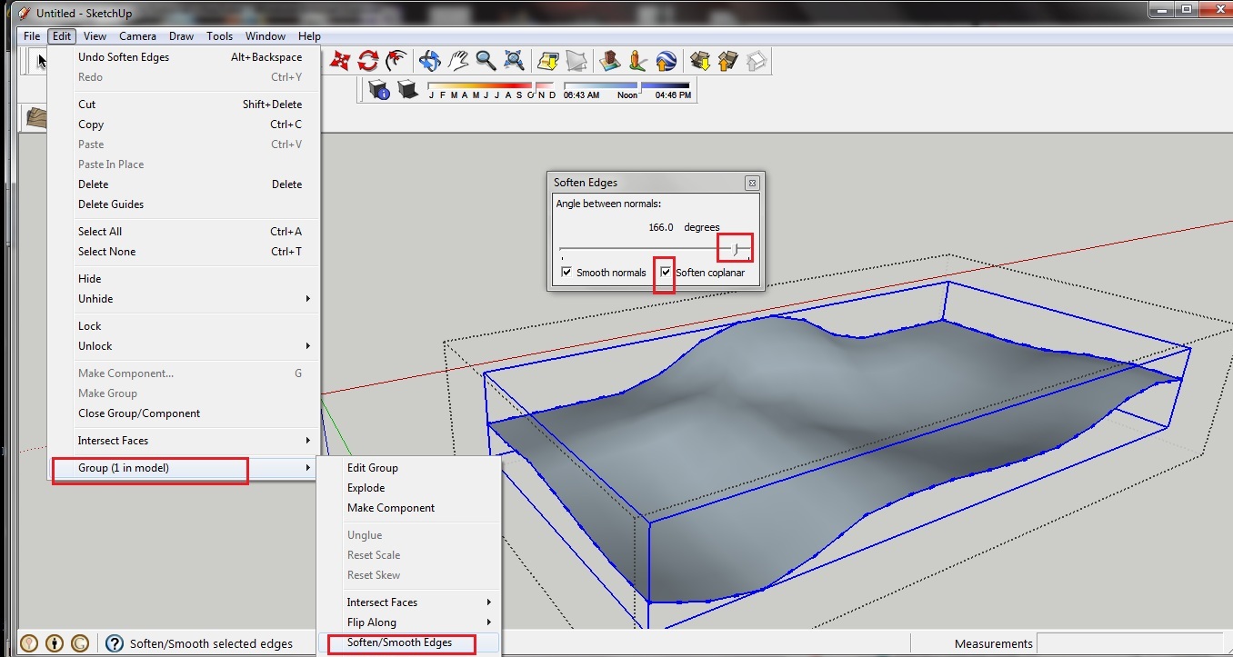Toggle the shadows display cube icon
1233x657 pixels.
(407, 90)
